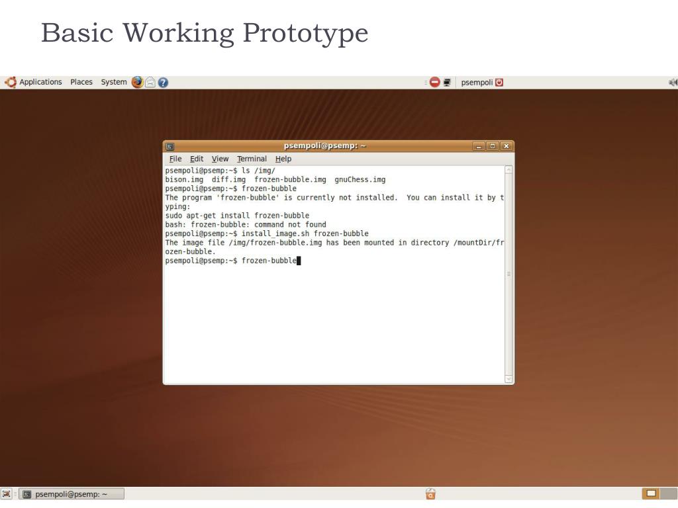Click the terminal scrollbar up arrow
Screen dimensions: 678x508
coord(509,170)
